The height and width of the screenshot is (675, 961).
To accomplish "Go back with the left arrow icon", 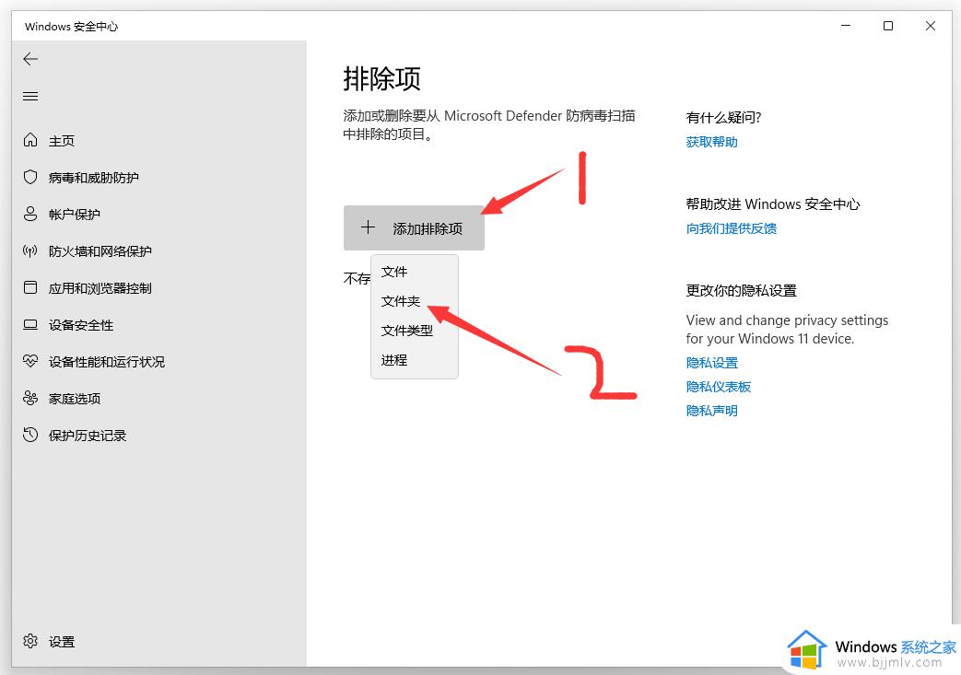I will click(30, 59).
